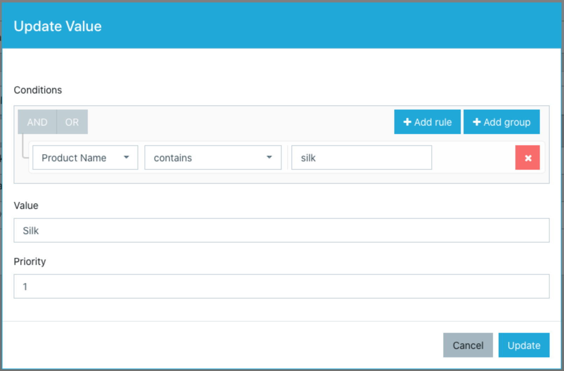
Task: Click the Update button
Action: (x=524, y=345)
